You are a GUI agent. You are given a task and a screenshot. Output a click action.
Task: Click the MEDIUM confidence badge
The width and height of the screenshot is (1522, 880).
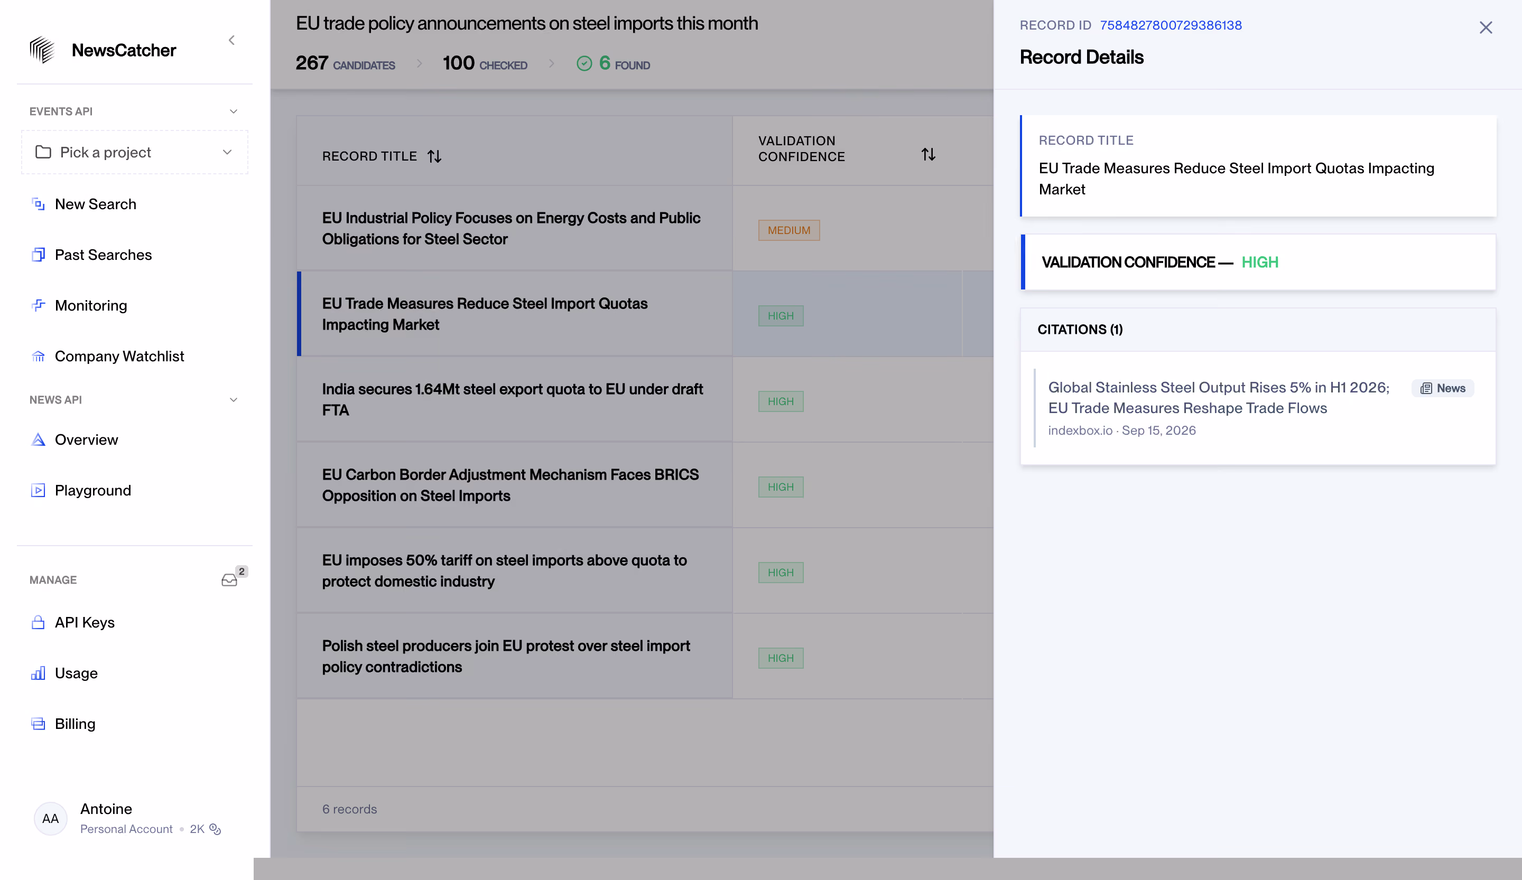tap(789, 230)
